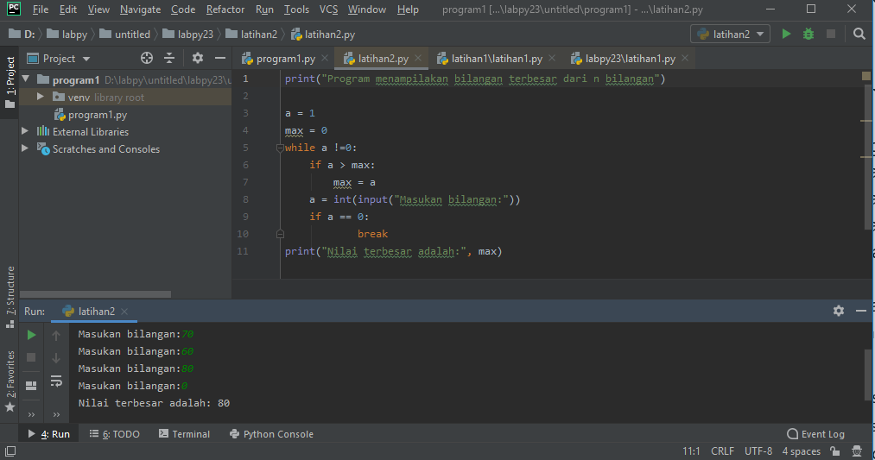Click the latihan2.py breadcrumb
This screenshot has height=460, width=875.
pyautogui.click(x=323, y=34)
